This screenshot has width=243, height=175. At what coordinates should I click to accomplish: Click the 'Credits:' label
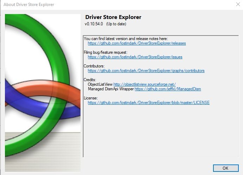tap(90, 80)
